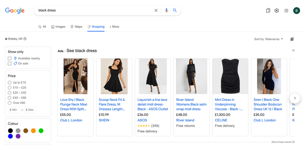Show the next ads with arrow
This screenshot has width=306, height=145.
[295, 98]
